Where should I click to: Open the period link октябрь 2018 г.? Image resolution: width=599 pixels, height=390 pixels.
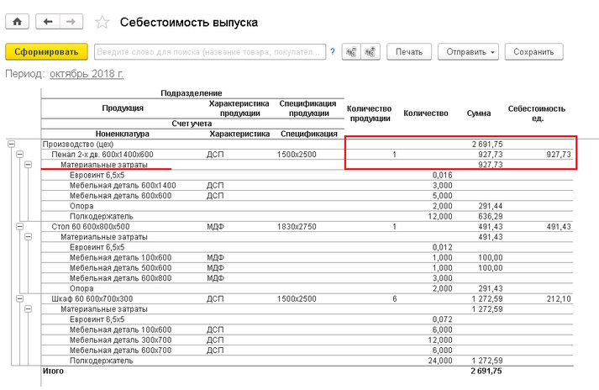click(x=87, y=74)
